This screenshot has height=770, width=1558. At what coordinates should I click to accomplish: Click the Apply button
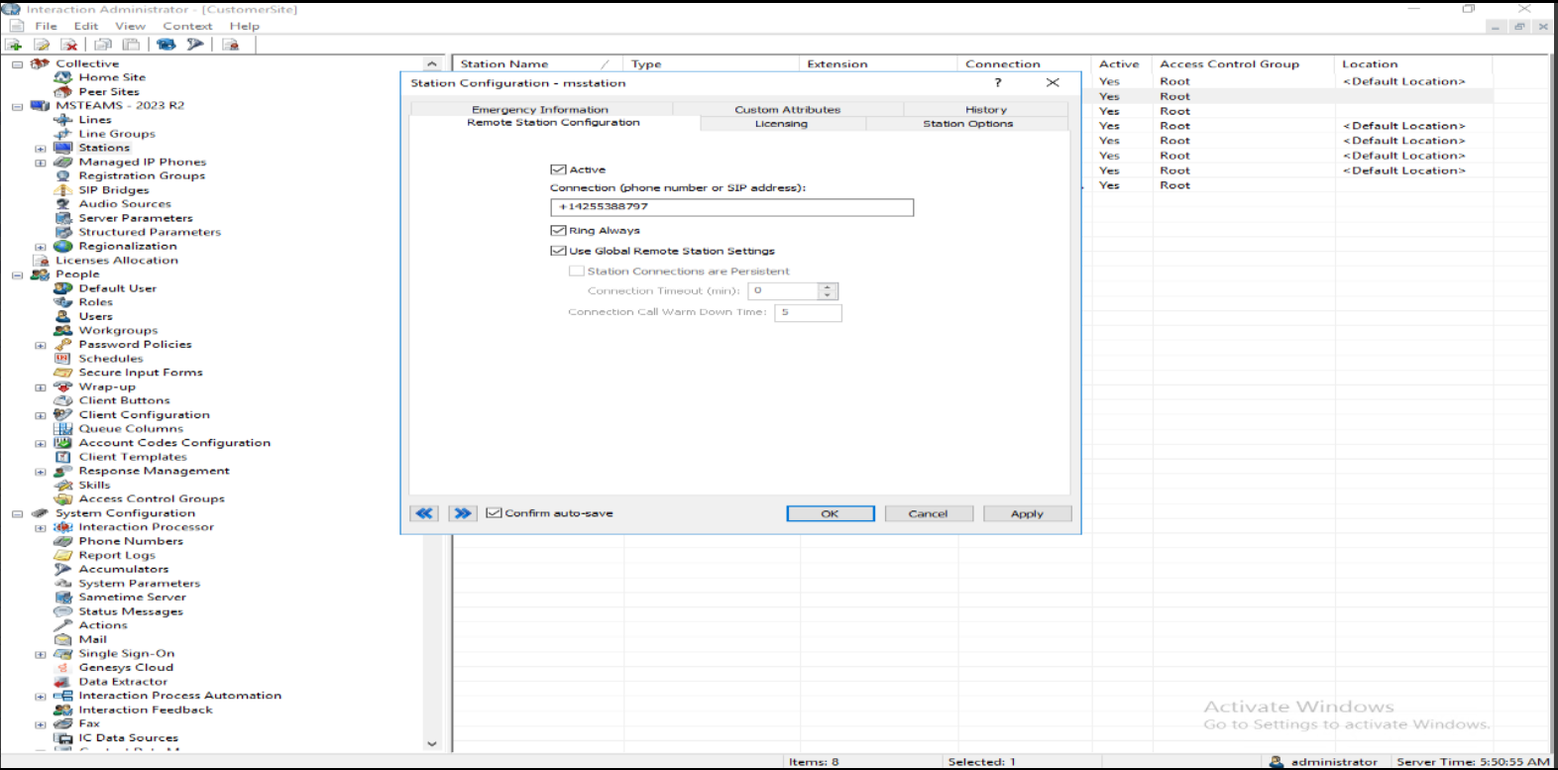coord(1027,513)
